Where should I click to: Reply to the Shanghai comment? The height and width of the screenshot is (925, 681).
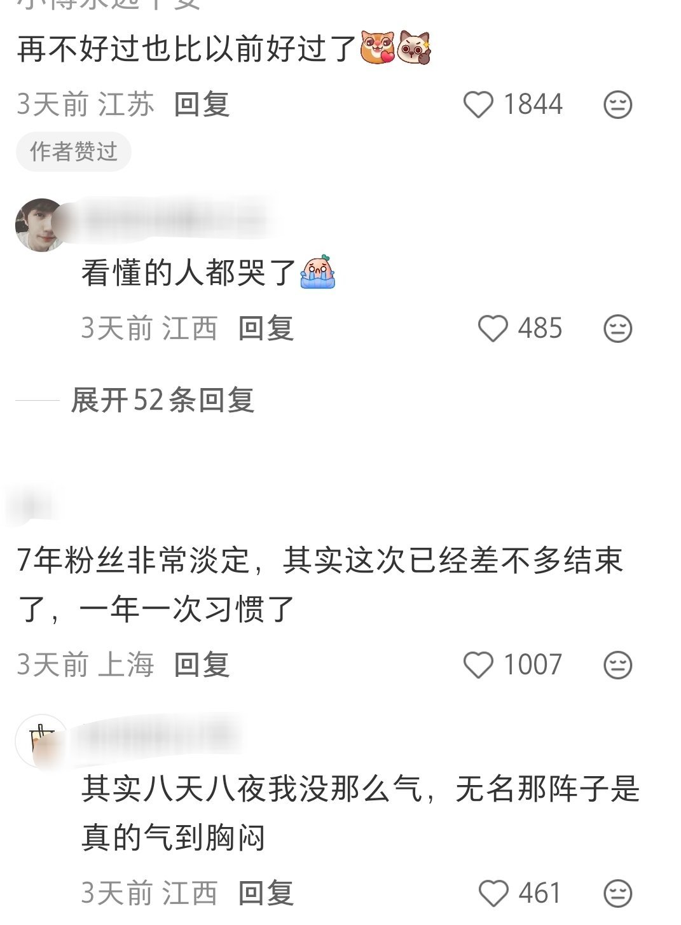(x=202, y=665)
